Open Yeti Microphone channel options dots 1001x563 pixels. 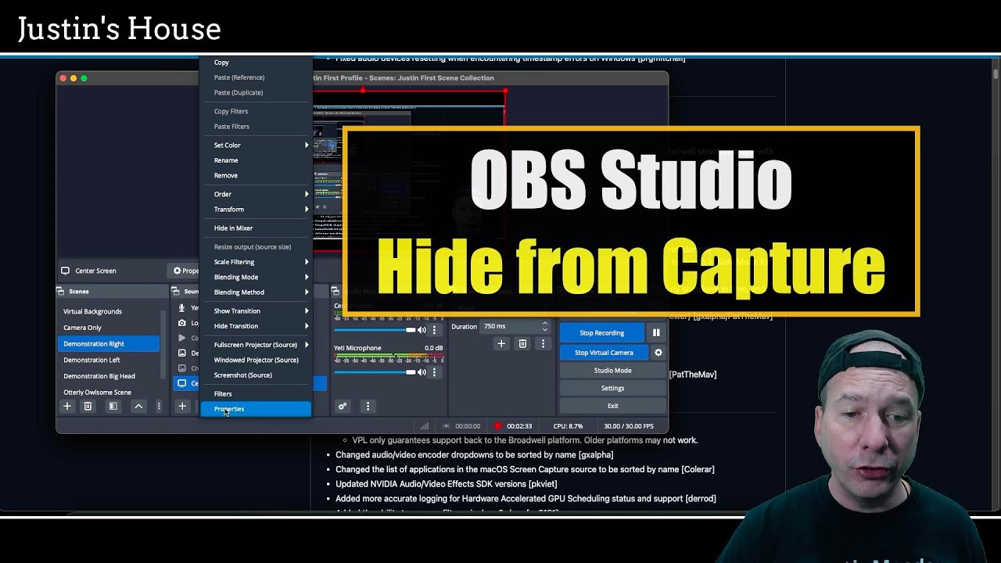coord(435,372)
